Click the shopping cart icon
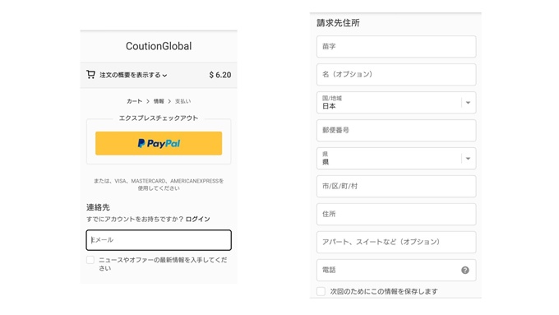This screenshot has height=315, width=559. [x=90, y=75]
